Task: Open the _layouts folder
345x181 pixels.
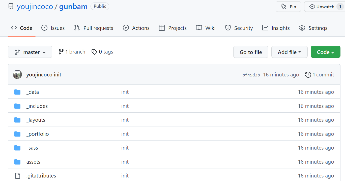Action: 36,120
